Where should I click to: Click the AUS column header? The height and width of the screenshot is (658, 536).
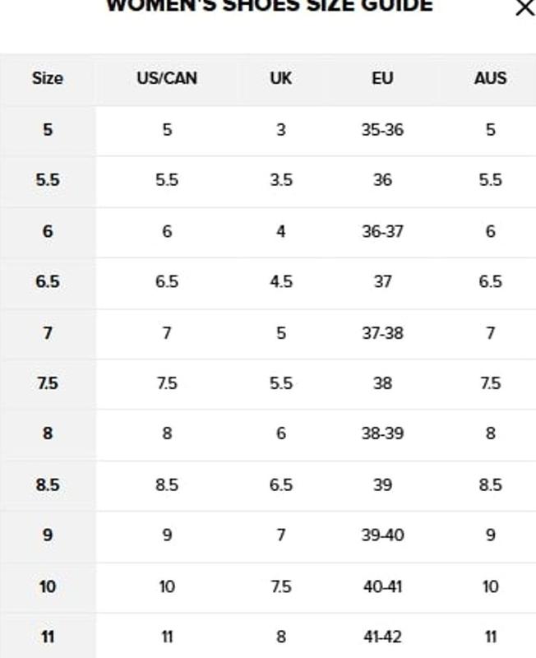coord(490,79)
